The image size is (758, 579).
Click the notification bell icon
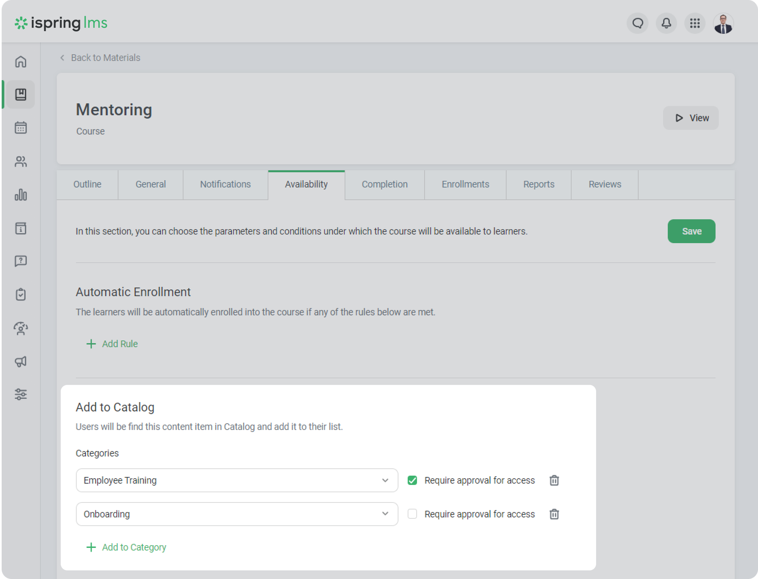(x=666, y=24)
